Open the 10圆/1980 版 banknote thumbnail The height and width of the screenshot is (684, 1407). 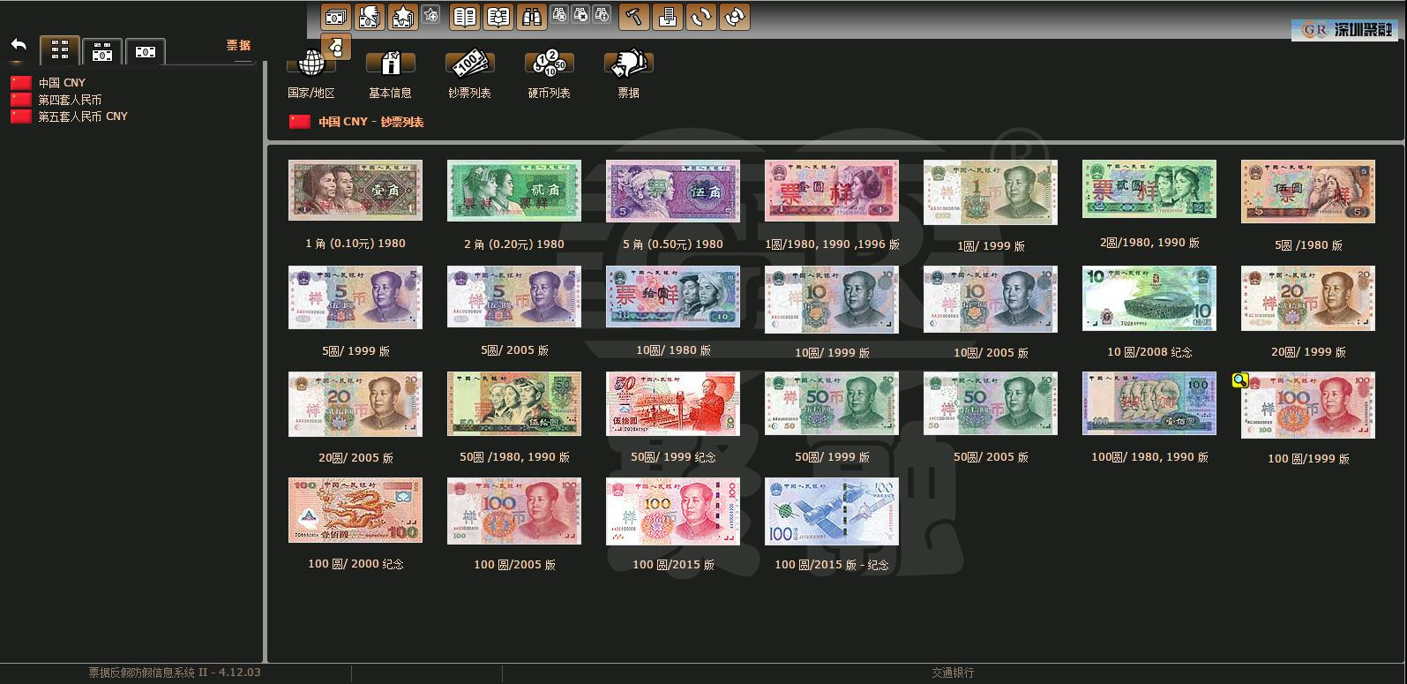(x=673, y=296)
